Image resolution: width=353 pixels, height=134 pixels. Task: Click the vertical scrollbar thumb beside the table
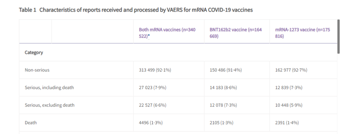[x=338, y=36]
